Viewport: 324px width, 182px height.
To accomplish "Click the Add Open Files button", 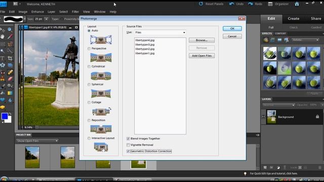I will click(201, 56).
